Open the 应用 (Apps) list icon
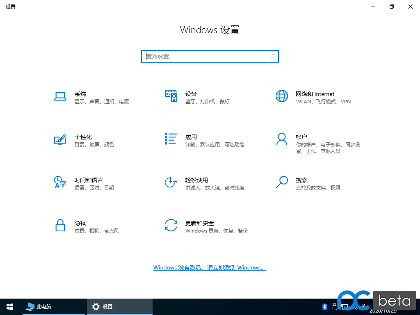Image resolution: width=420 pixels, height=315 pixels. [171, 139]
